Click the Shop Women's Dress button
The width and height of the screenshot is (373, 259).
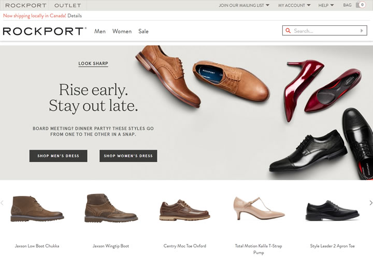coord(128,156)
